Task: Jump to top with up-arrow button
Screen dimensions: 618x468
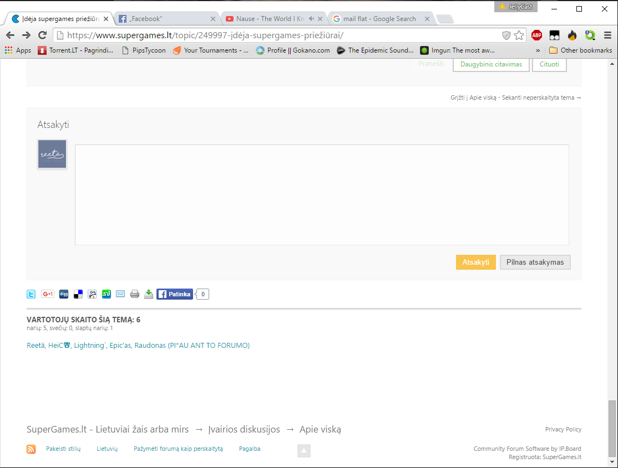Action: [304, 451]
